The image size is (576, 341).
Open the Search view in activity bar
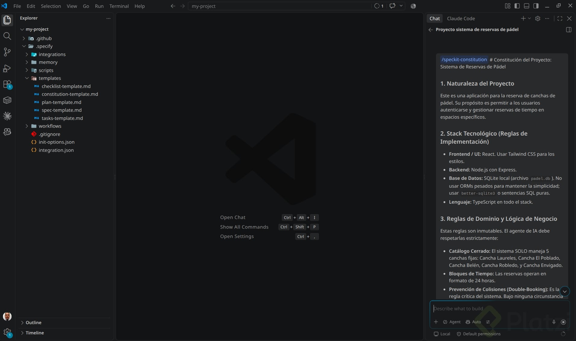7,36
